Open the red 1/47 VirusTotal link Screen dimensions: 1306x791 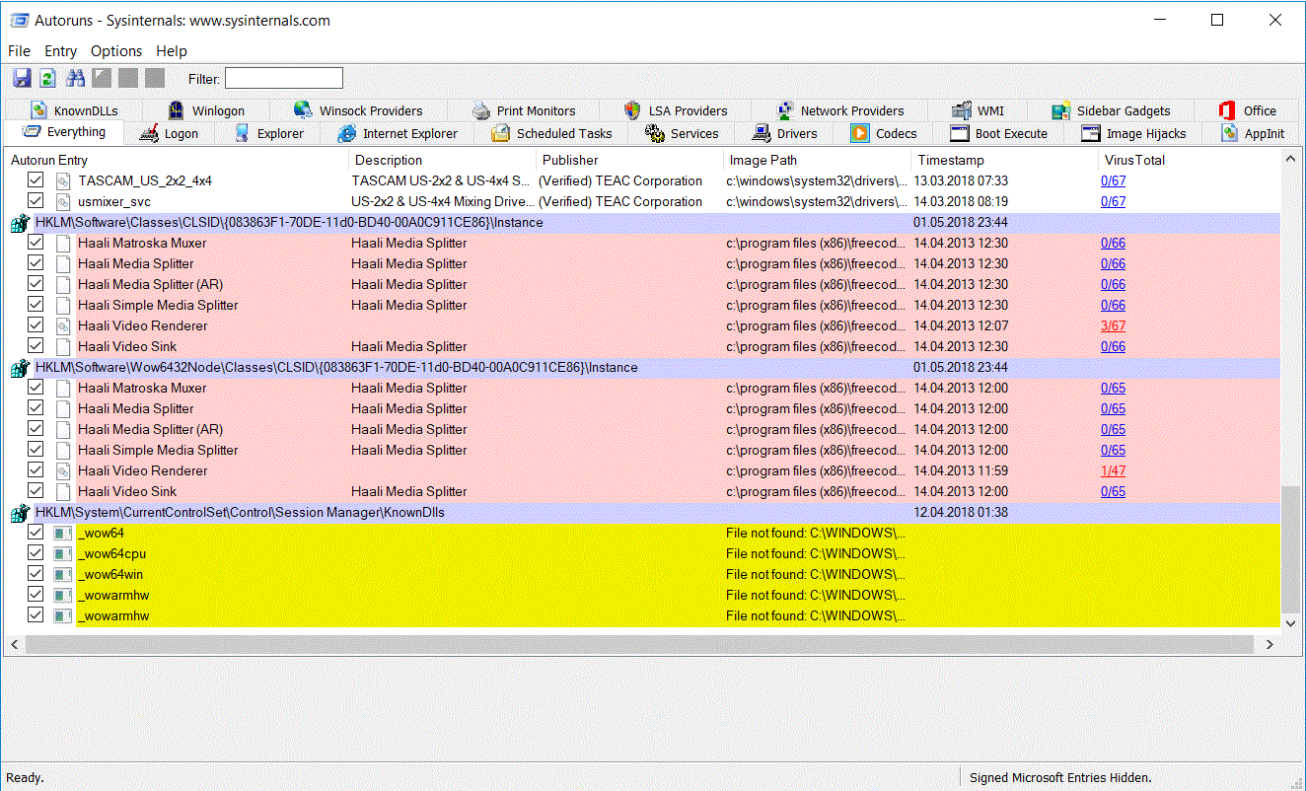1113,470
